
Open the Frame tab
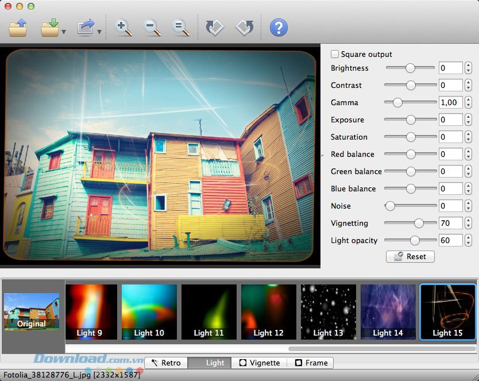[311, 363]
